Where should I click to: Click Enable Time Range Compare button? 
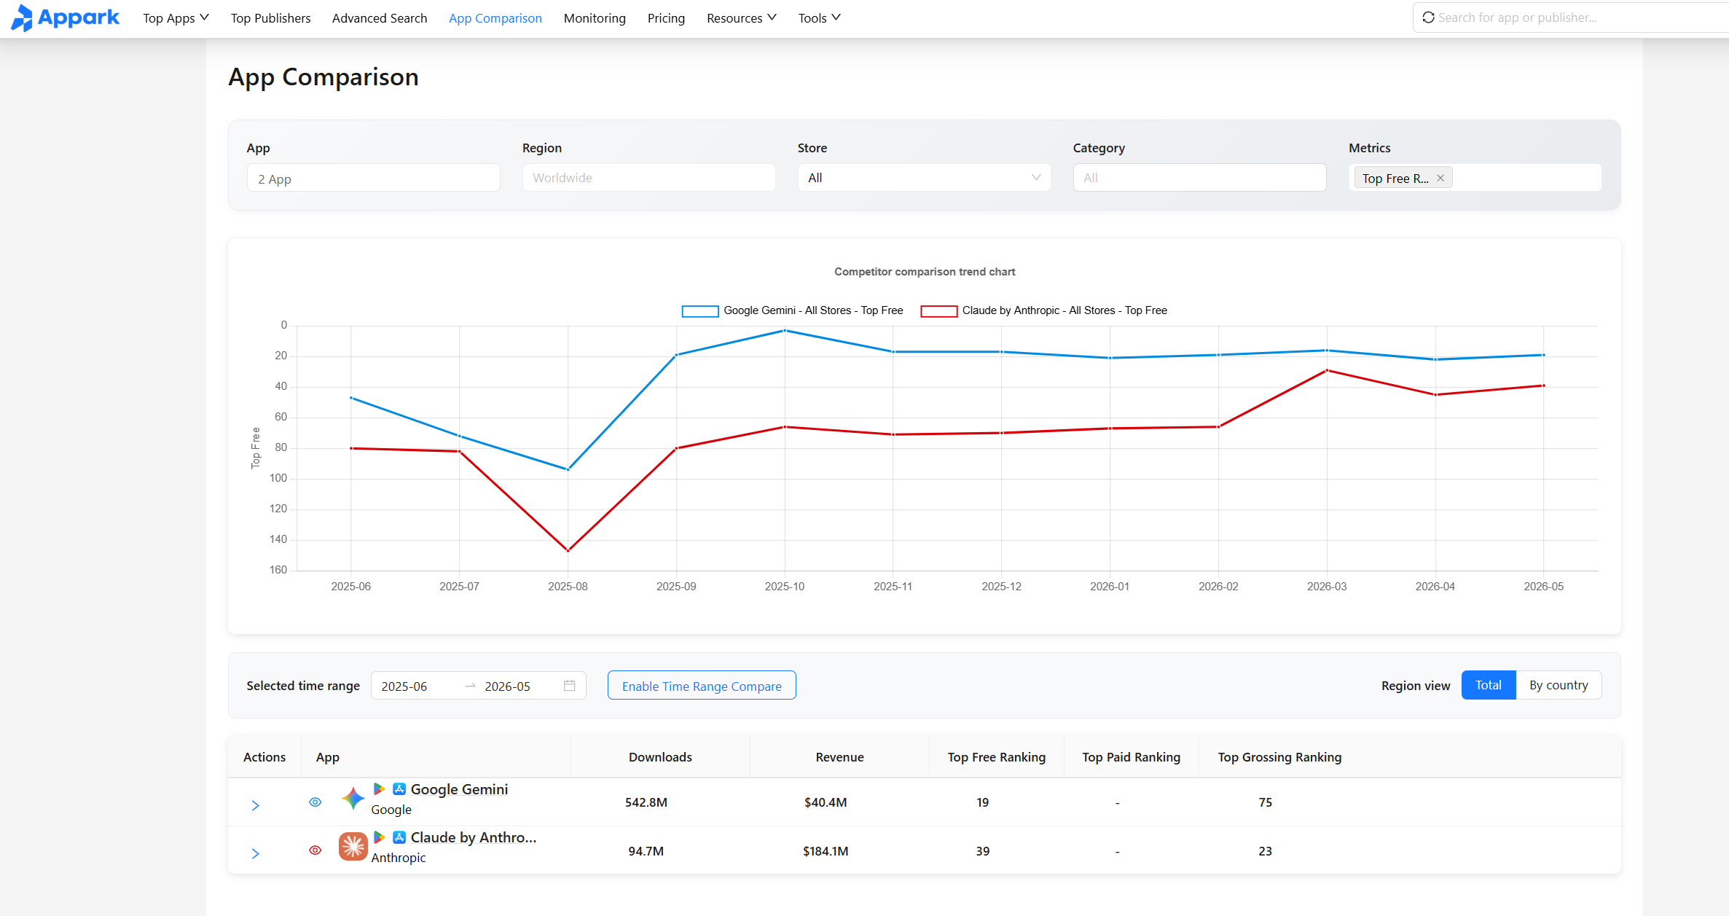[x=702, y=686]
